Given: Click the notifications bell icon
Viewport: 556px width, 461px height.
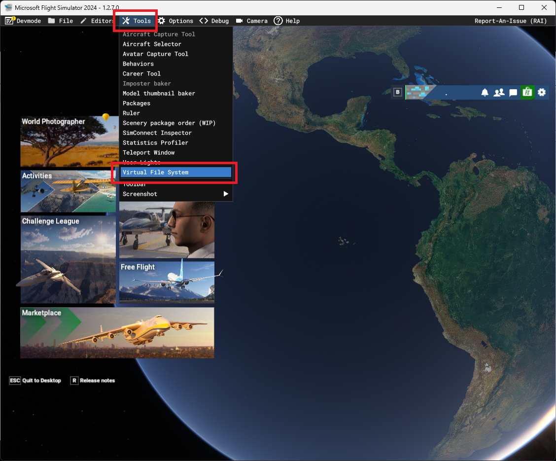Looking at the screenshot, I should pos(485,93).
